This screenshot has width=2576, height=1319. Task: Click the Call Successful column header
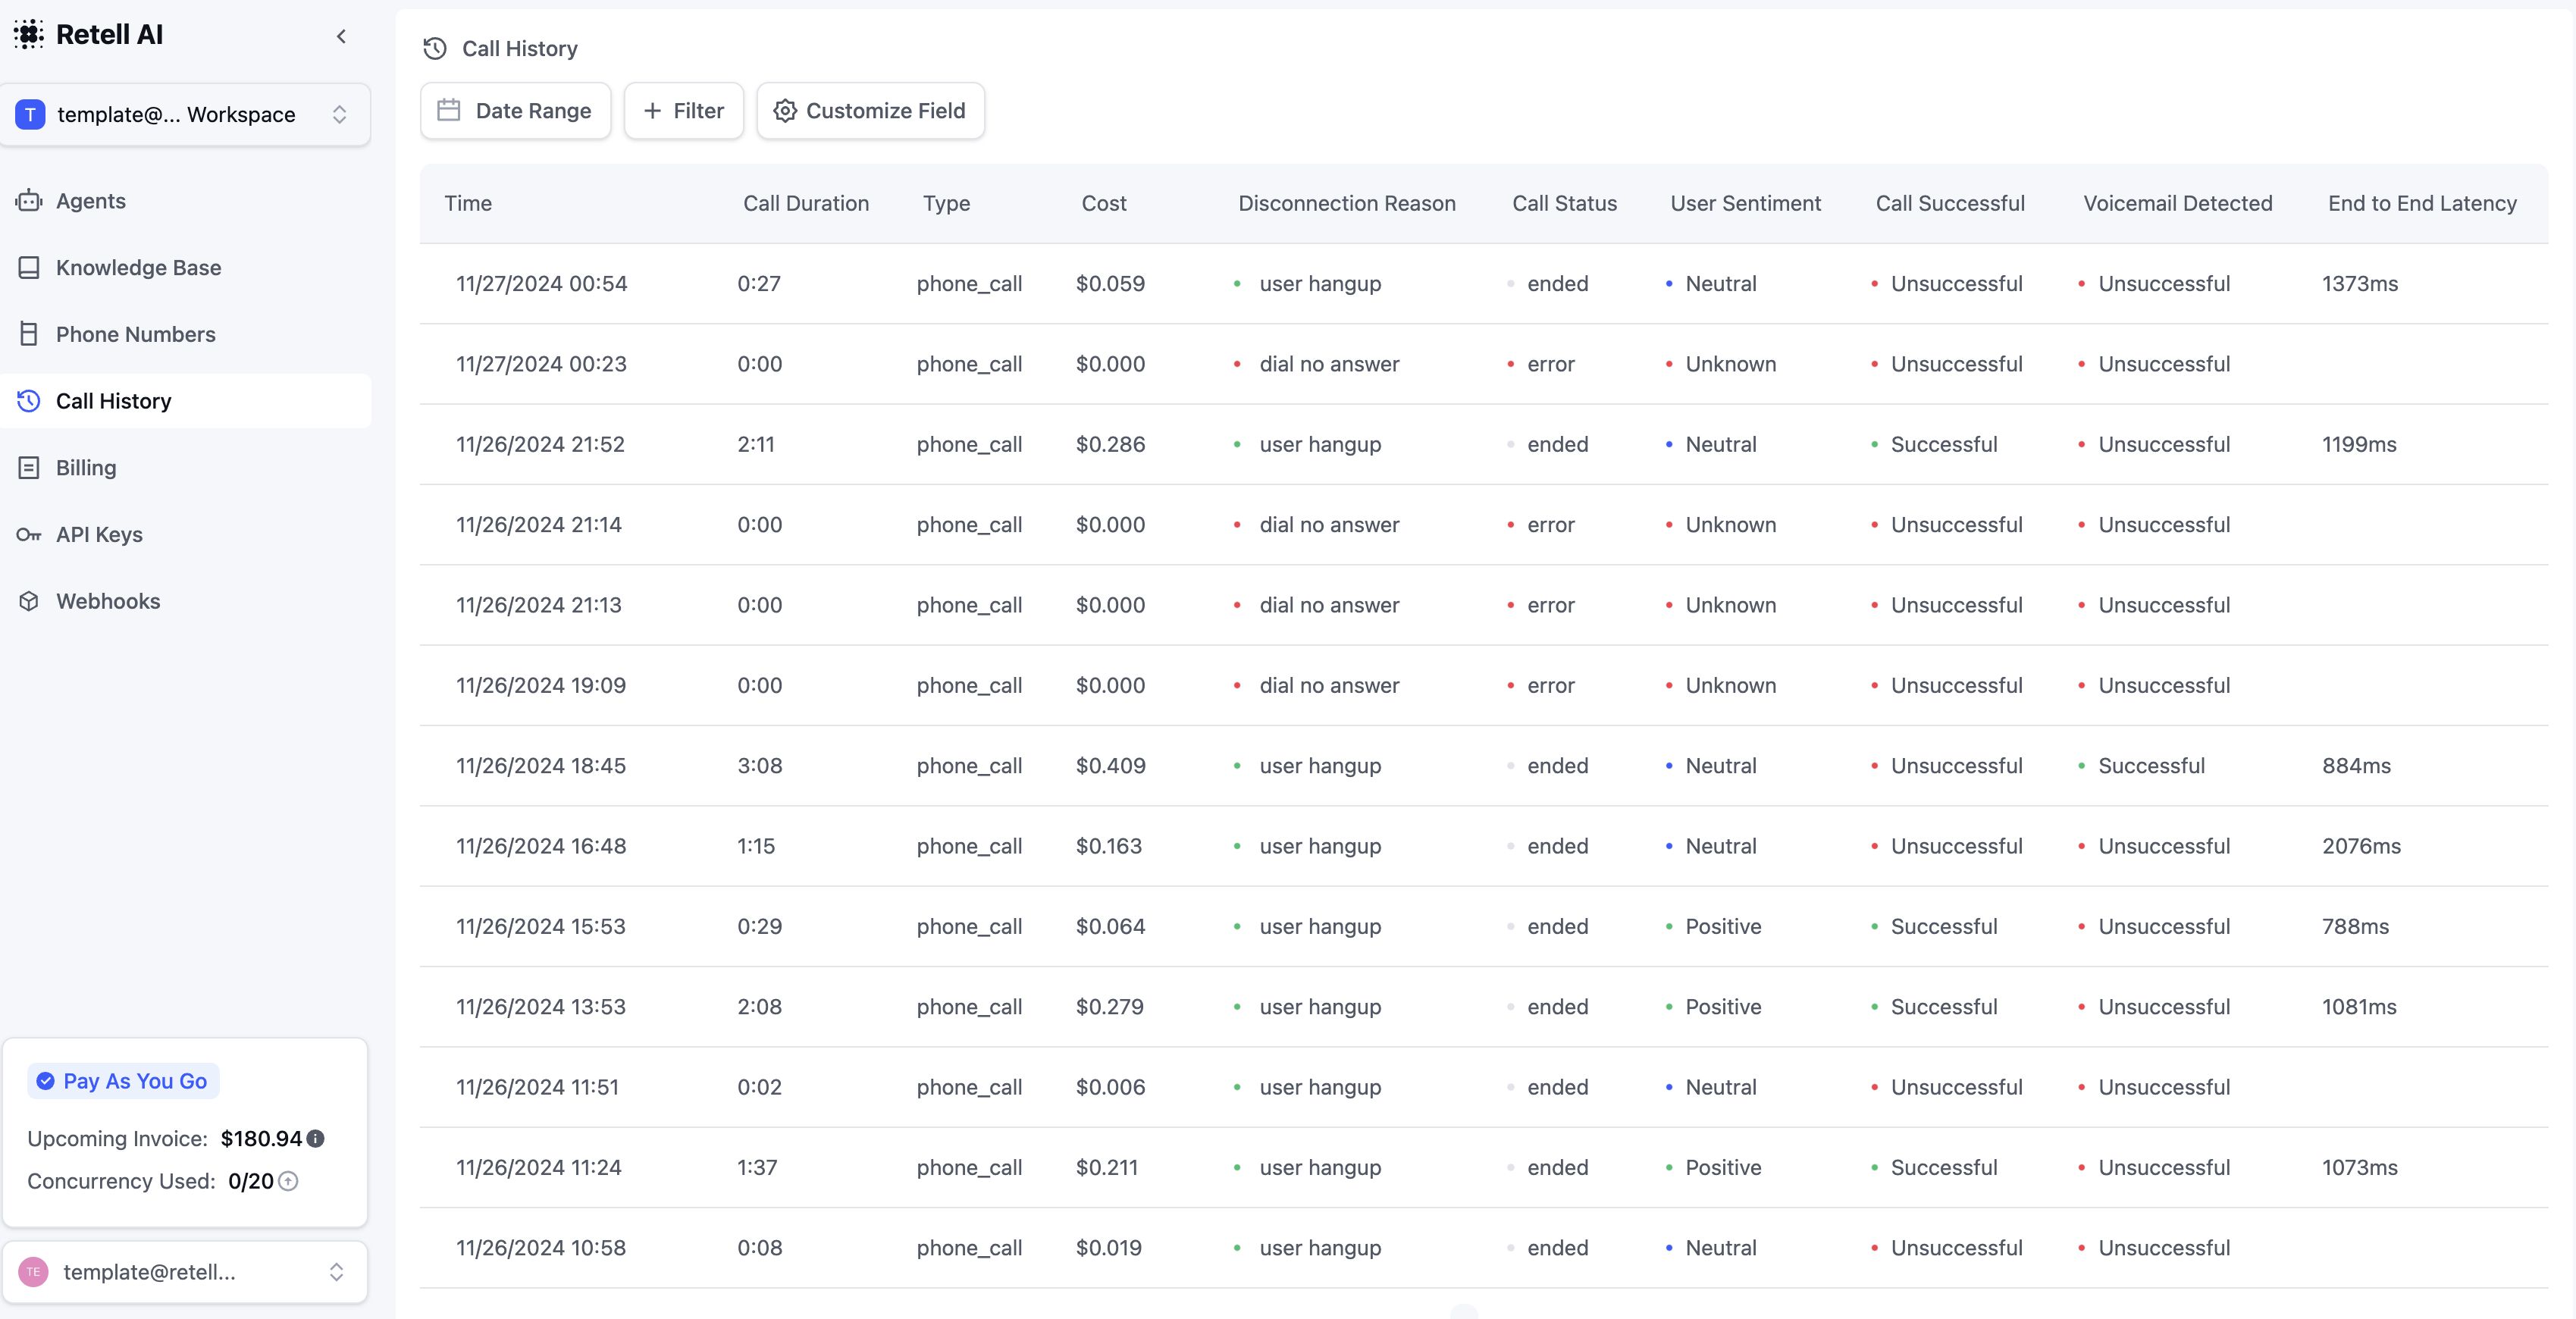[x=1950, y=203]
